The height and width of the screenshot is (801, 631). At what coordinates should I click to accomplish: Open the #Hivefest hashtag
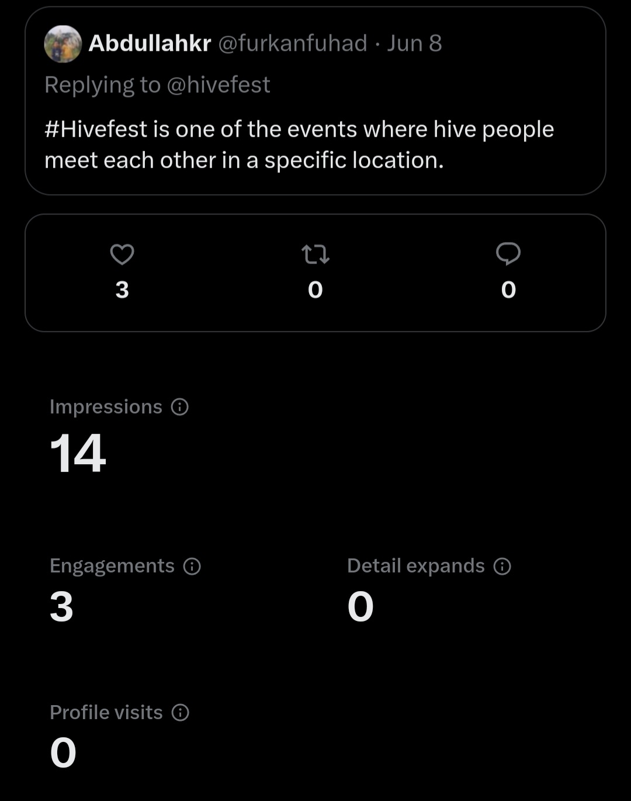point(96,129)
